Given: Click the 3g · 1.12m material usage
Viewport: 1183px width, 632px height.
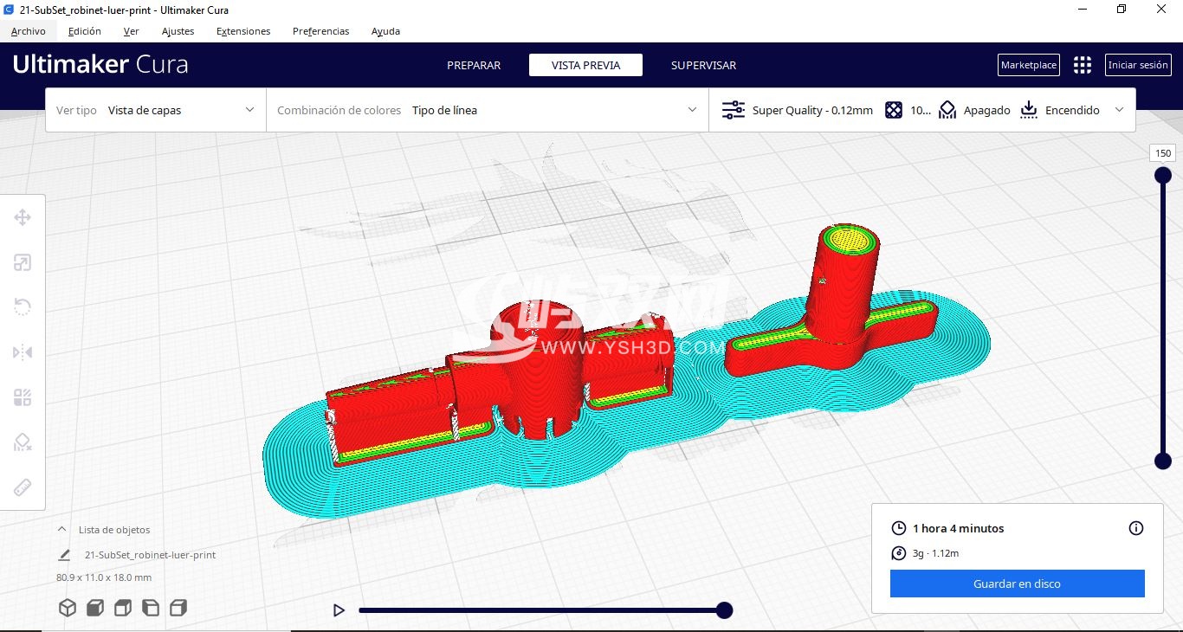Looking at the screenshot, I should click(x=936, y=553).
